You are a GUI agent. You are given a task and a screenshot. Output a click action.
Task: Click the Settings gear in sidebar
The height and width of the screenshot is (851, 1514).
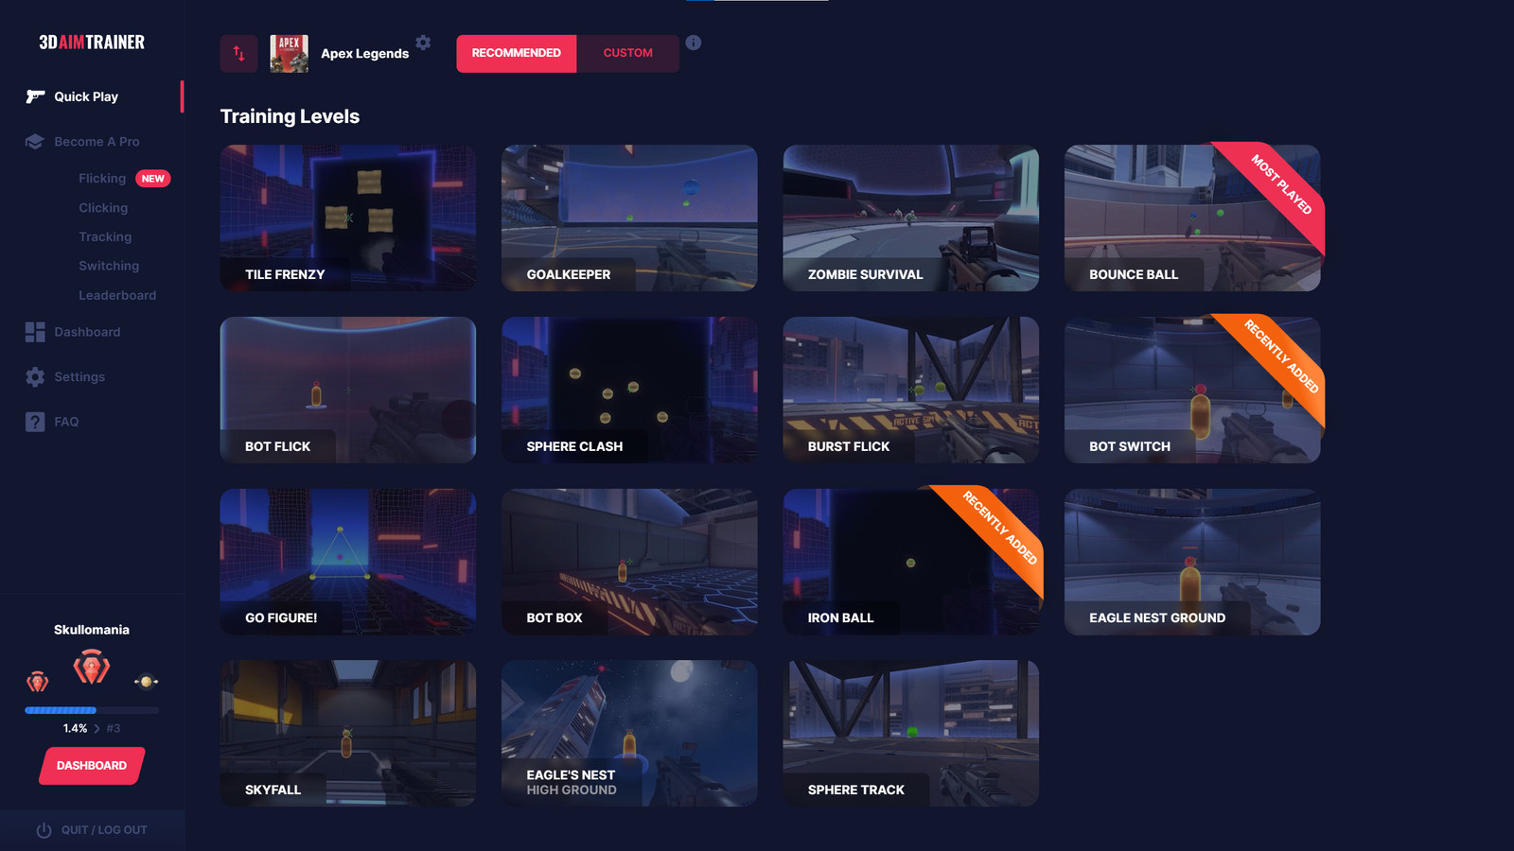point(35,377)
